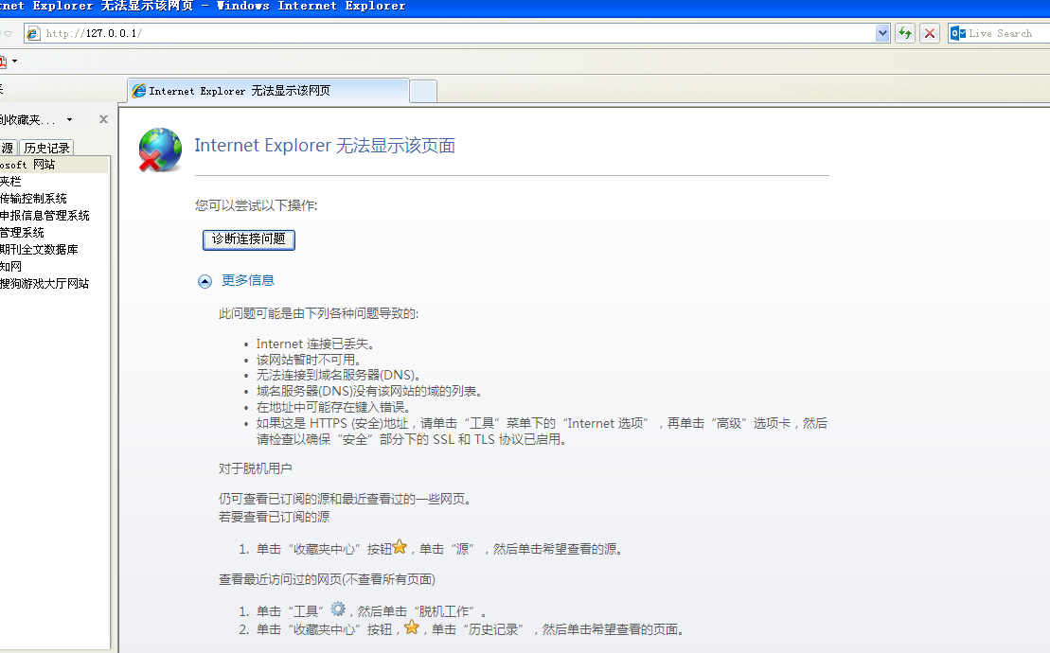1050x653 pixels.
Task: Click the refresh page icon
Action: click(x=905, y=33)
